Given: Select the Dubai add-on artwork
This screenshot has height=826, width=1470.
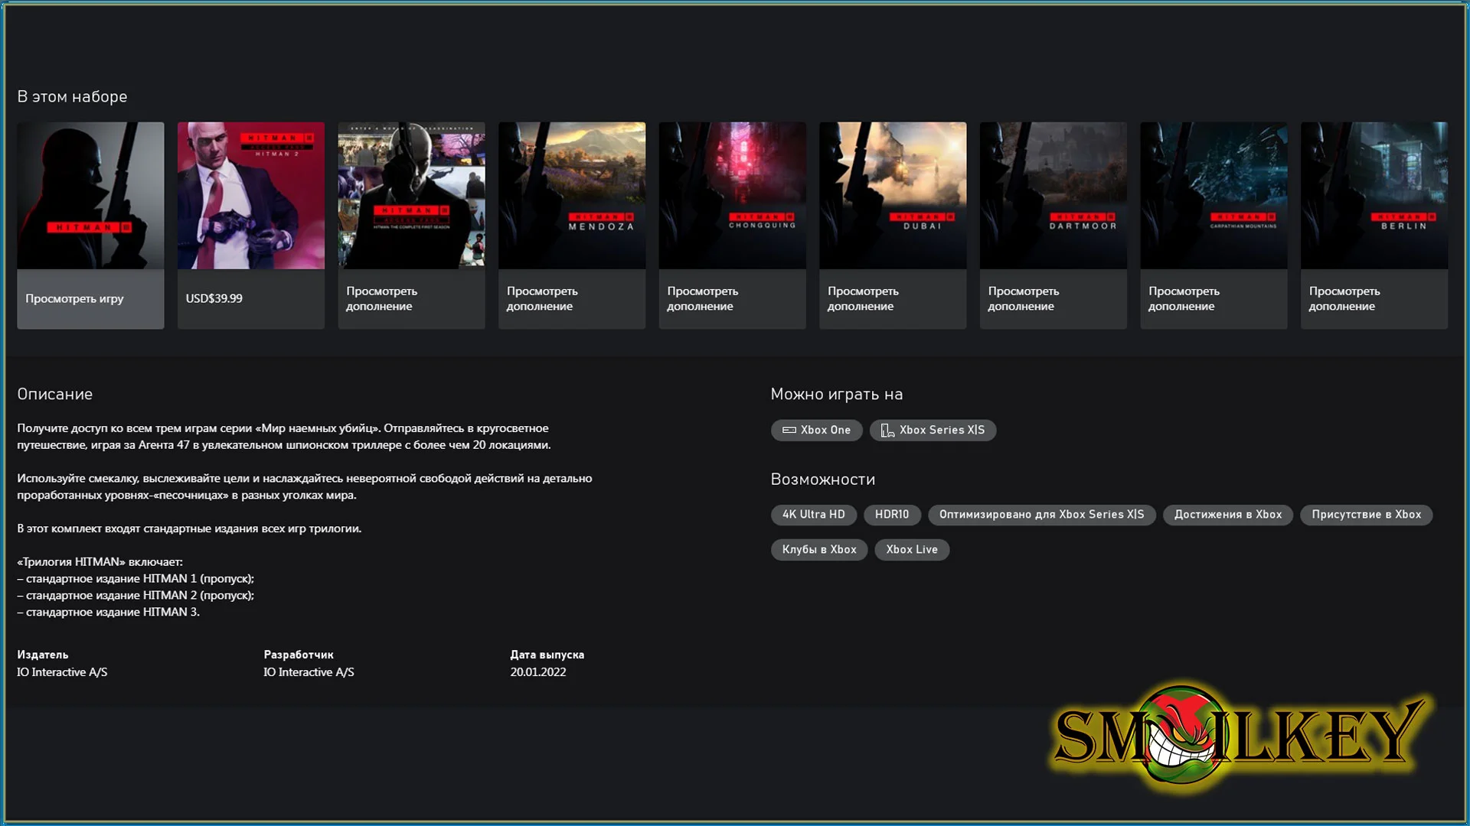Looking at the screenshot, I should click(x=893, y=195).
